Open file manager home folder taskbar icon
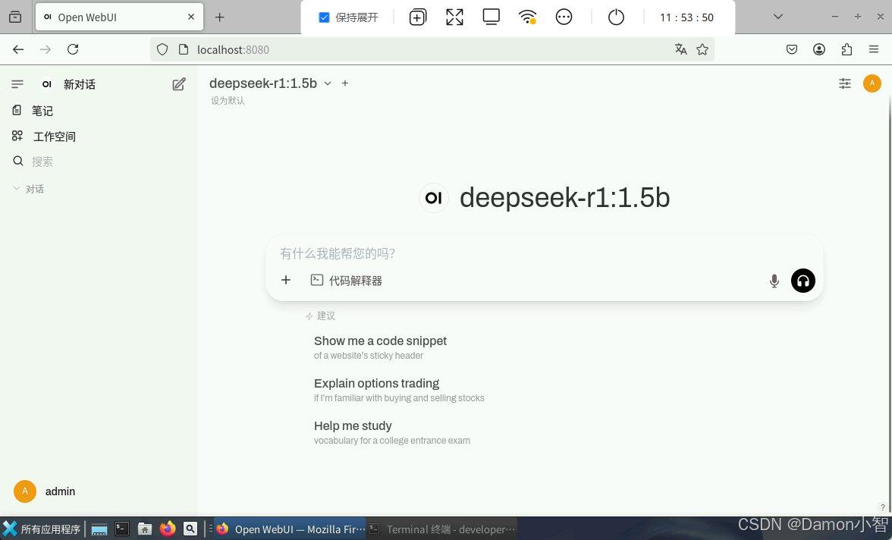Image resolution: width=892 pixels, height=540 pixels. pos(144,529)
